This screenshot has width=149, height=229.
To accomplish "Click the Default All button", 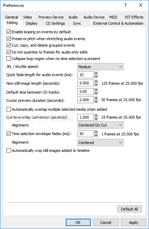I will pyautogui.click(x=129, y=209).
